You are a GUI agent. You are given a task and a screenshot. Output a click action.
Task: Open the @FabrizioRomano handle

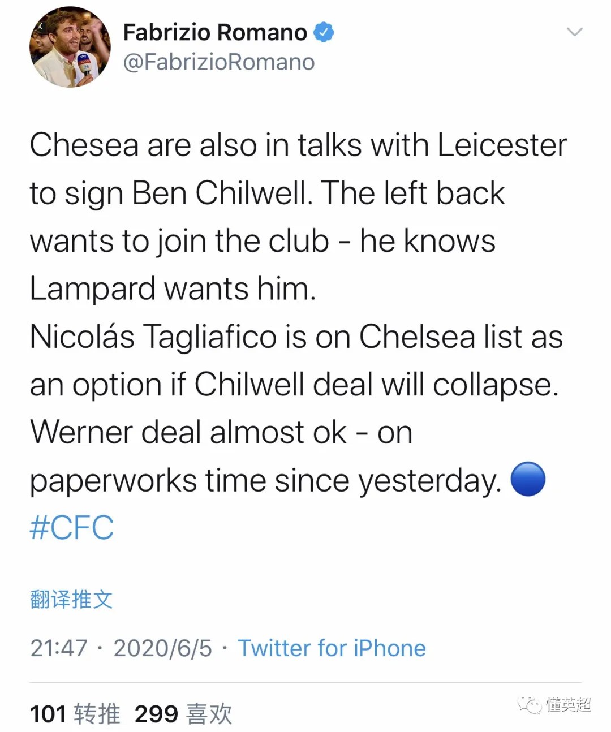click(218, 62)
